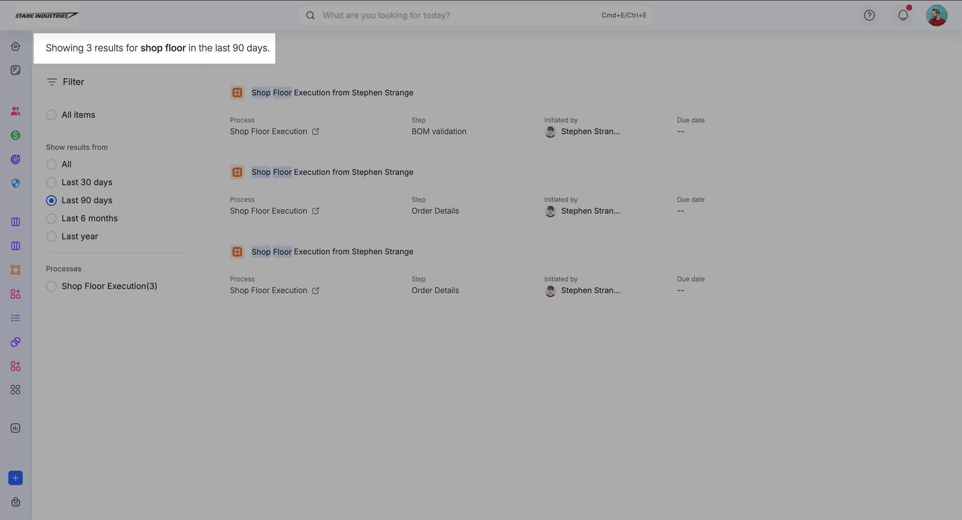This screenshot has width=962, height=520.
Task: Open the home icon in sidebar
Action: click(16, 46)
